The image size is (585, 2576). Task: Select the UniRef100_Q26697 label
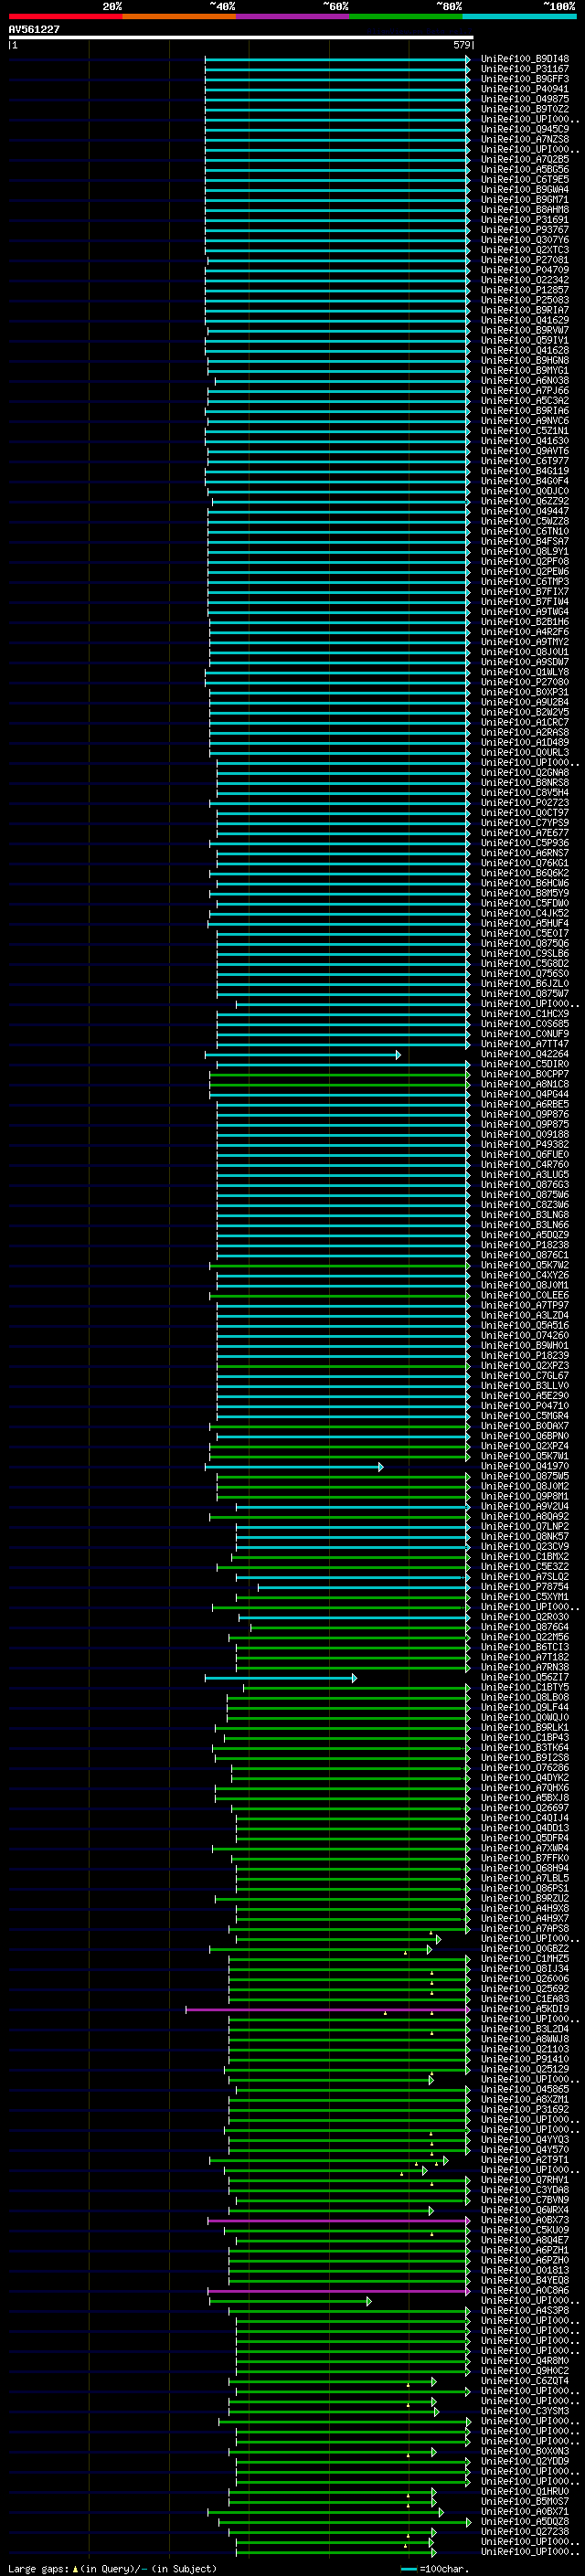(x=525, y=1808)
